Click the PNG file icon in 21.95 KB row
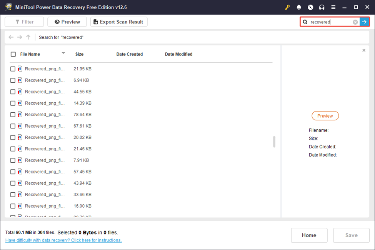Image resolution: width=375 pixels, height=250 pixels. [20, 69]
